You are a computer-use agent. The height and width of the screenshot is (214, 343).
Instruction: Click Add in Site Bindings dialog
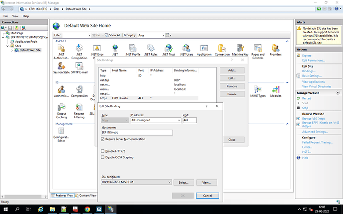(232, 71)
